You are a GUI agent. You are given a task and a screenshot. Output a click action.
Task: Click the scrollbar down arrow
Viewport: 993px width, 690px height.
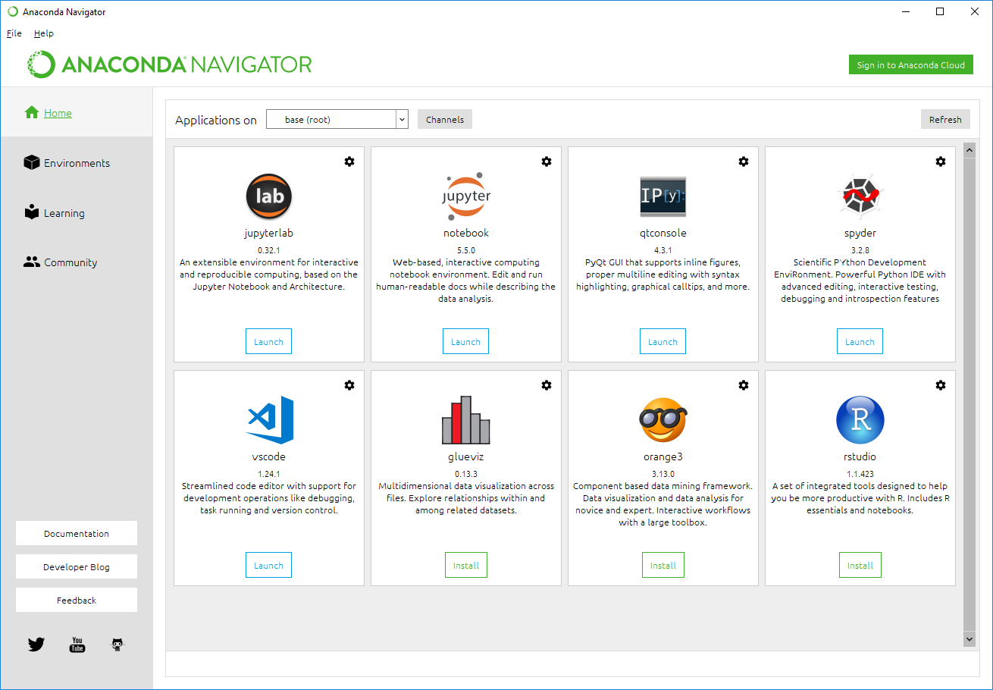click(x=969, y=639)
